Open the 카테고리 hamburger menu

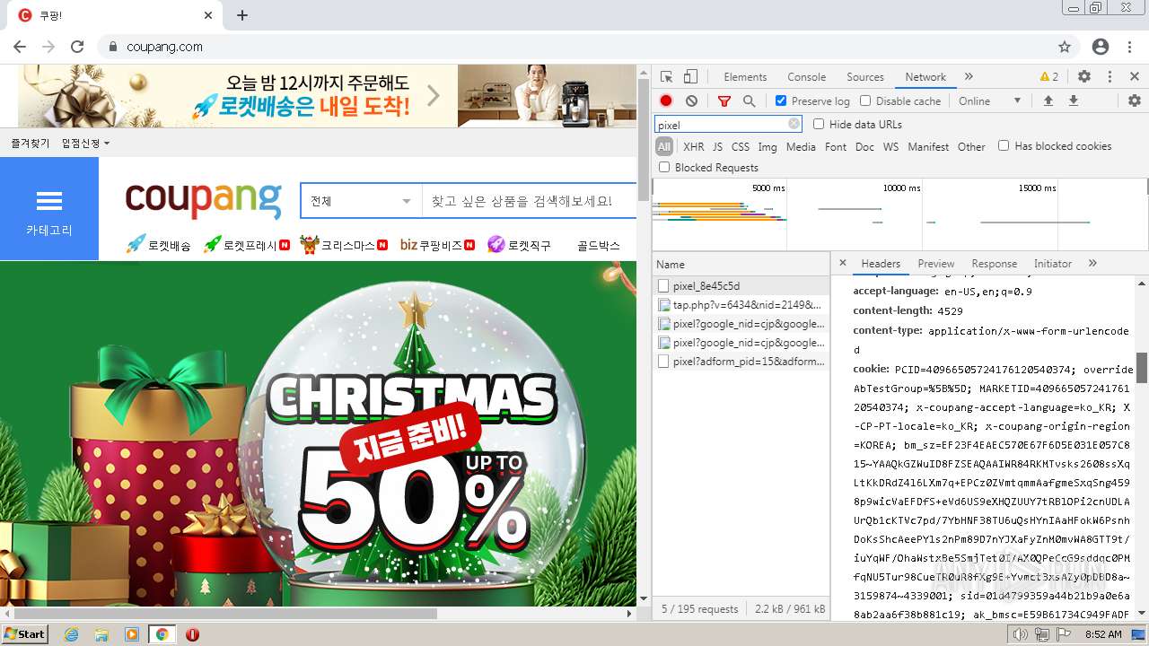click(x=49, y=209)
